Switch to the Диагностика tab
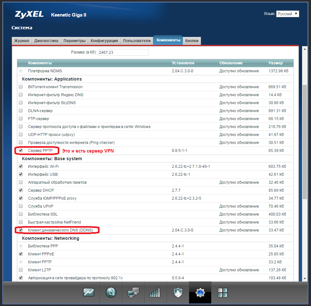 tap(46, 41)
